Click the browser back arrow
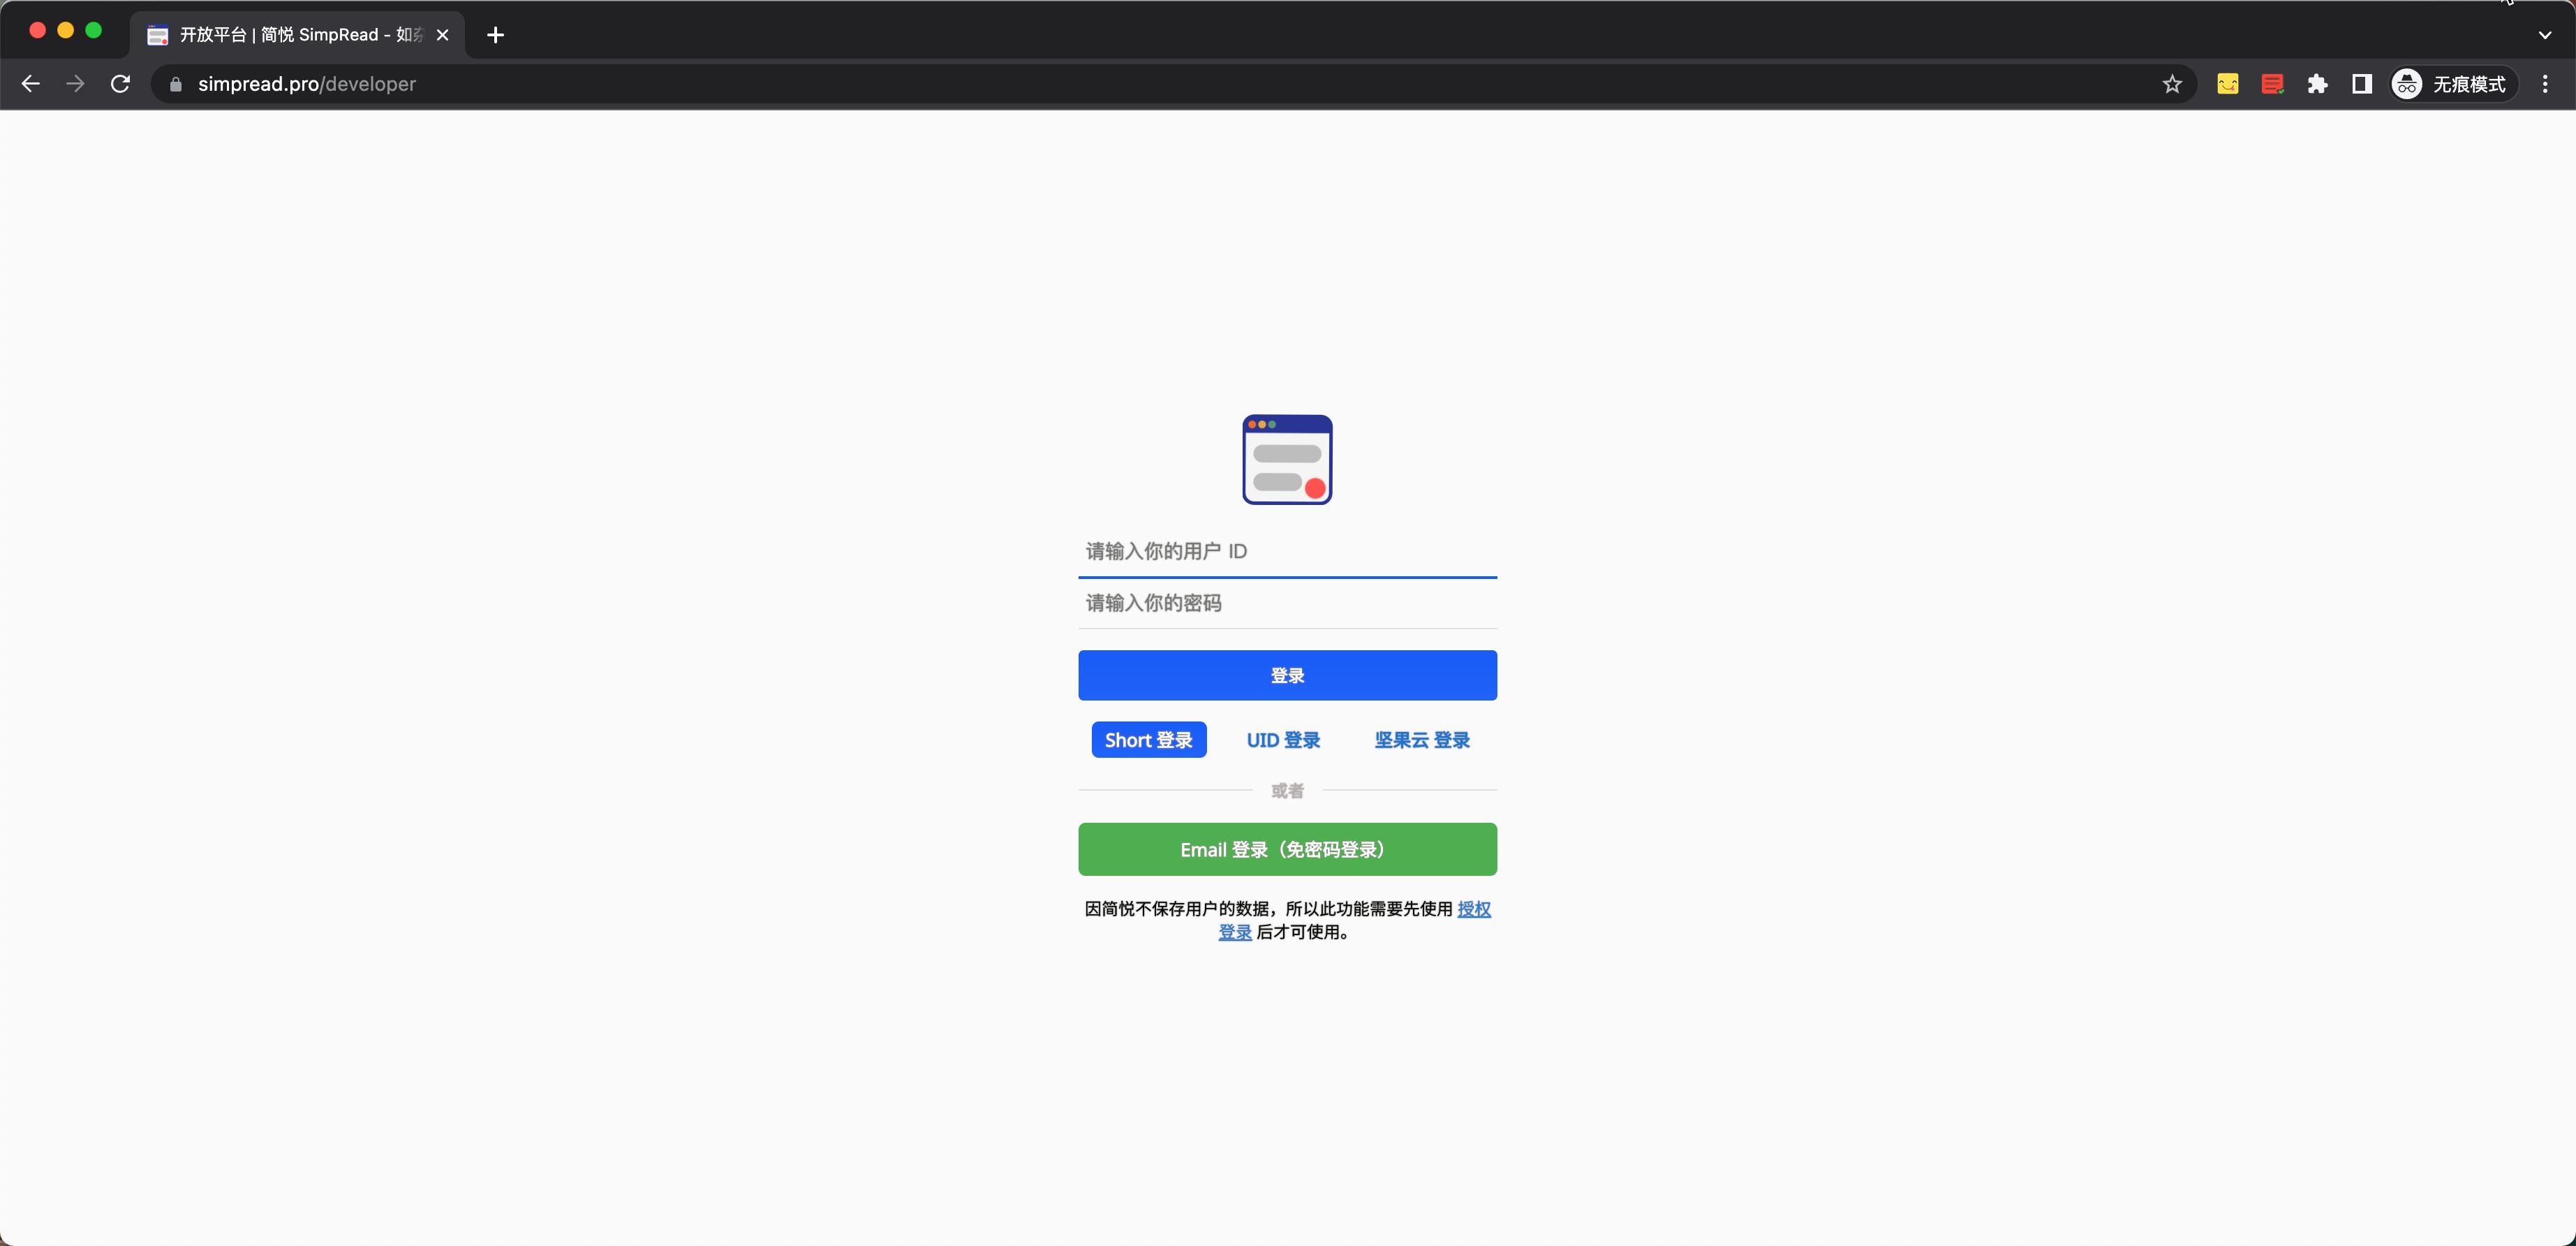 31,84
